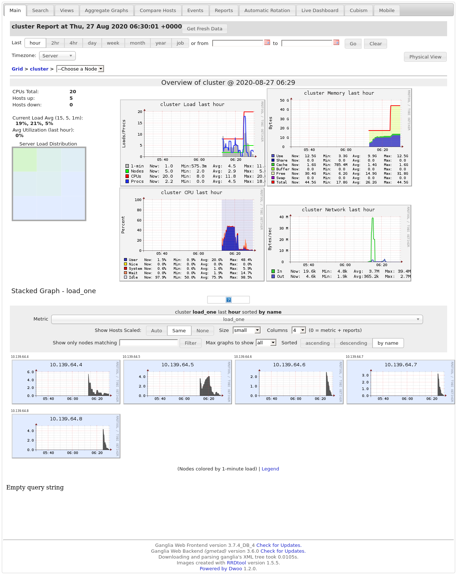Click the Get Fresh Data button
457x575 pixels.
click(x=205, y=29)
